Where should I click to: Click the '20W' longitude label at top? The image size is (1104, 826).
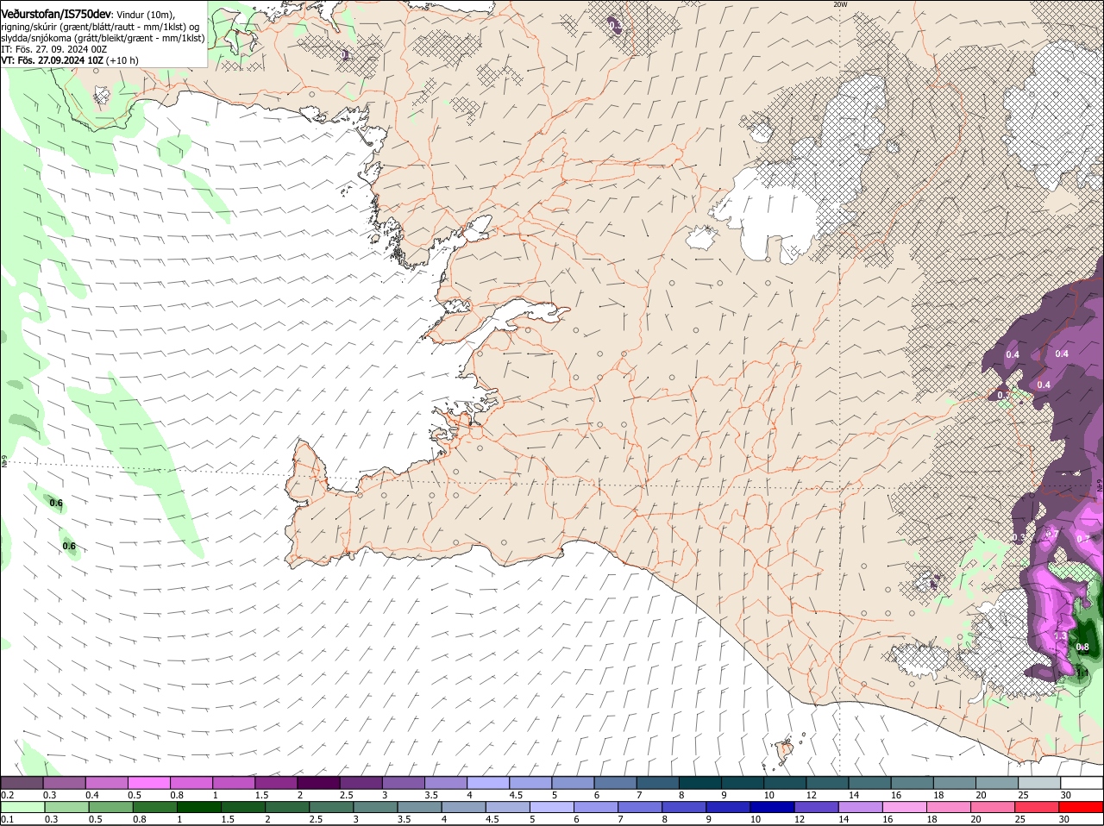(x=840, y=4)
